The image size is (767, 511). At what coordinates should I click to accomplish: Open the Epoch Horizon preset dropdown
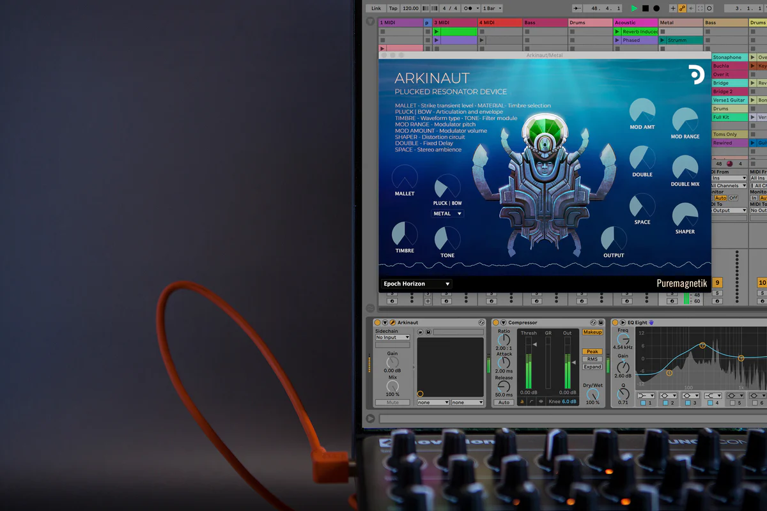[417, 284]
